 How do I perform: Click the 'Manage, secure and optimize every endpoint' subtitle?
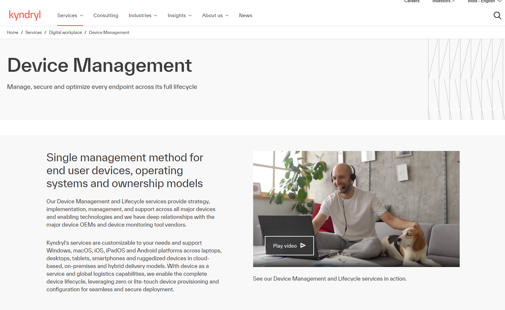[102, 87]
